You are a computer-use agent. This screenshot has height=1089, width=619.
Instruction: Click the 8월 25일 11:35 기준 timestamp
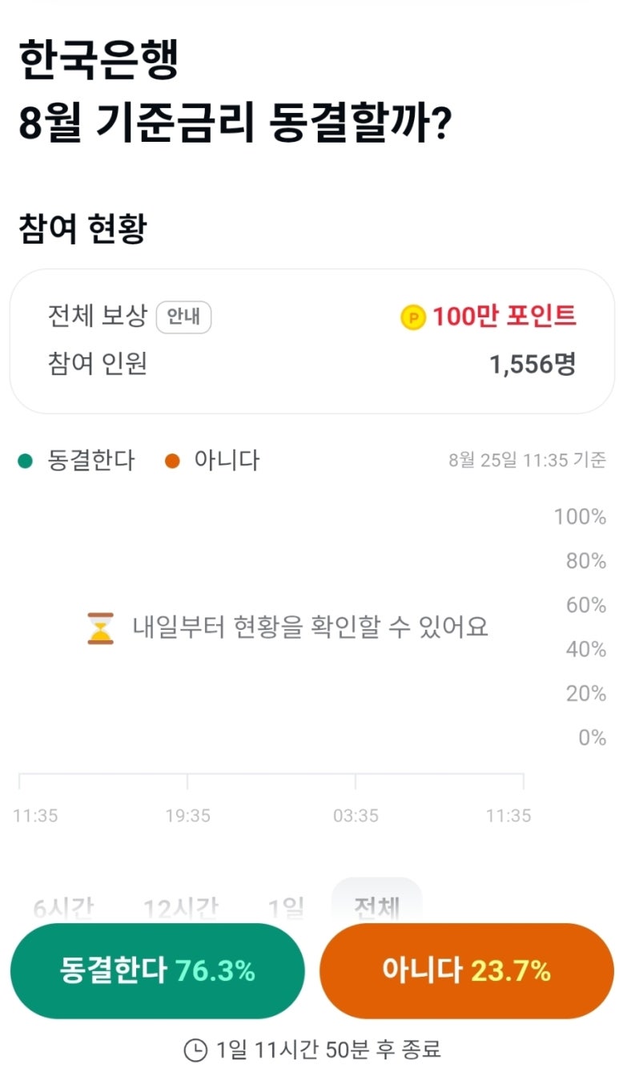(528, 461)
